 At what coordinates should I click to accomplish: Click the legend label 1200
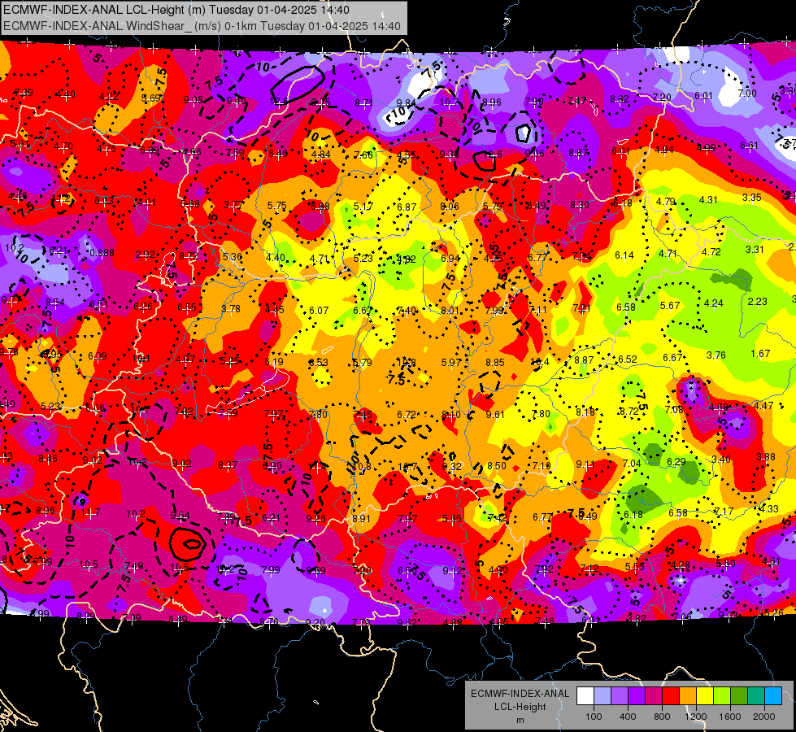(x=695, y=717)
